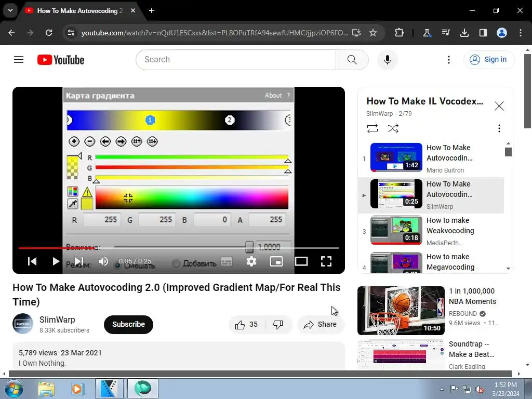532x399 pixels.
Task: Open Chrome three-dot menu
Action: coord(521,33)
